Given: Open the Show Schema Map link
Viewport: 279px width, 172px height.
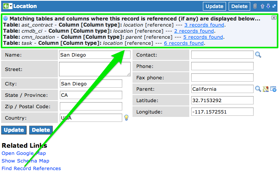Looking at the screenshot, I should (x=25, y=161).
